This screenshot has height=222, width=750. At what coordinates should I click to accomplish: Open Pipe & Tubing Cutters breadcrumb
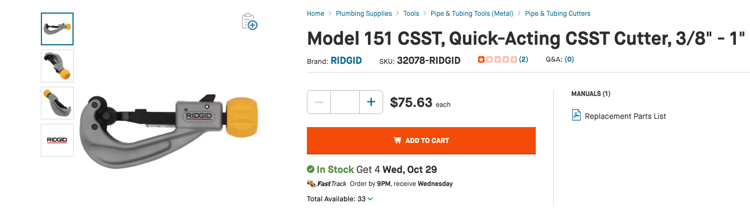pyautogui.click(x=557, y=14)
